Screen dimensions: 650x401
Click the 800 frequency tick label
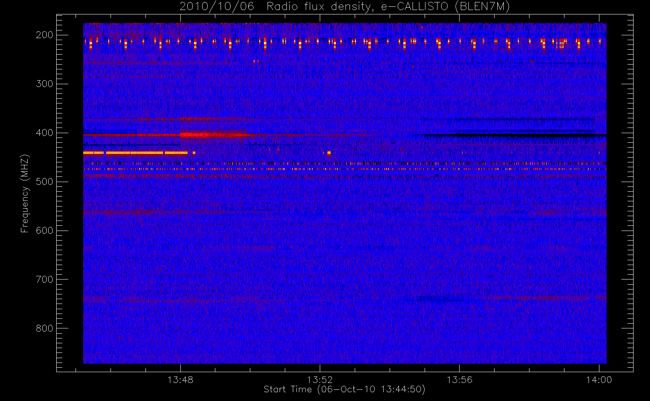[44, 328]
